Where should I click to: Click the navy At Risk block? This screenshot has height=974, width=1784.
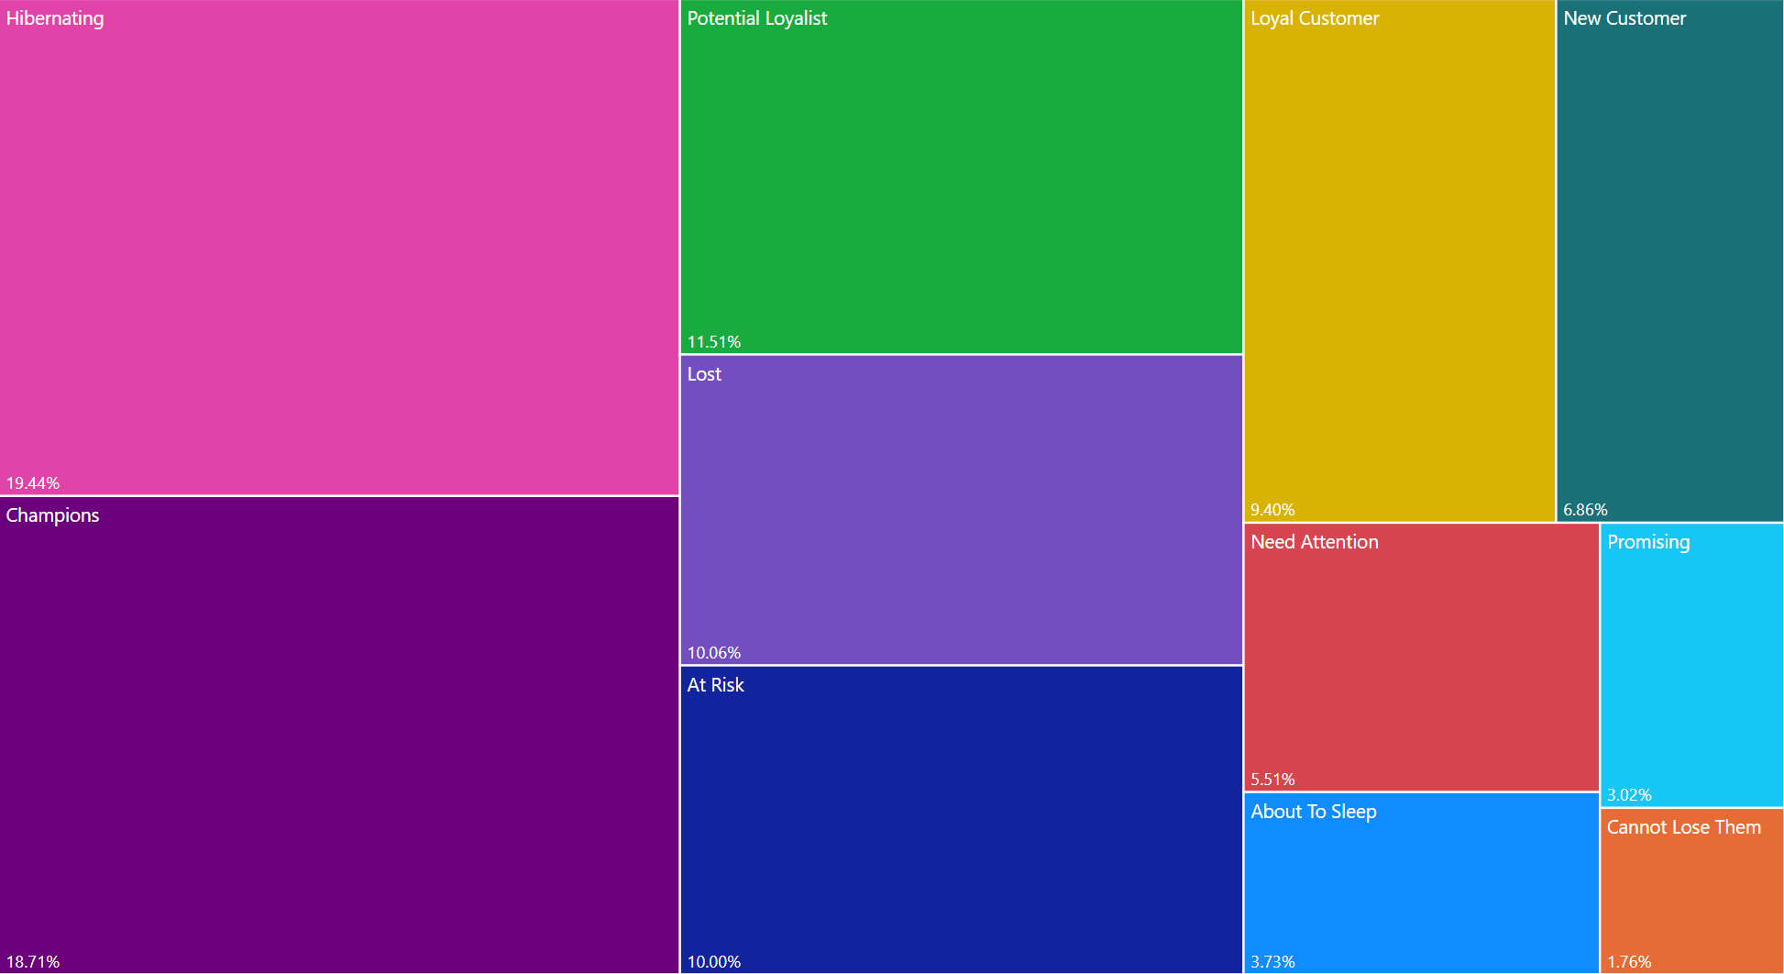[x=961, y=820]
